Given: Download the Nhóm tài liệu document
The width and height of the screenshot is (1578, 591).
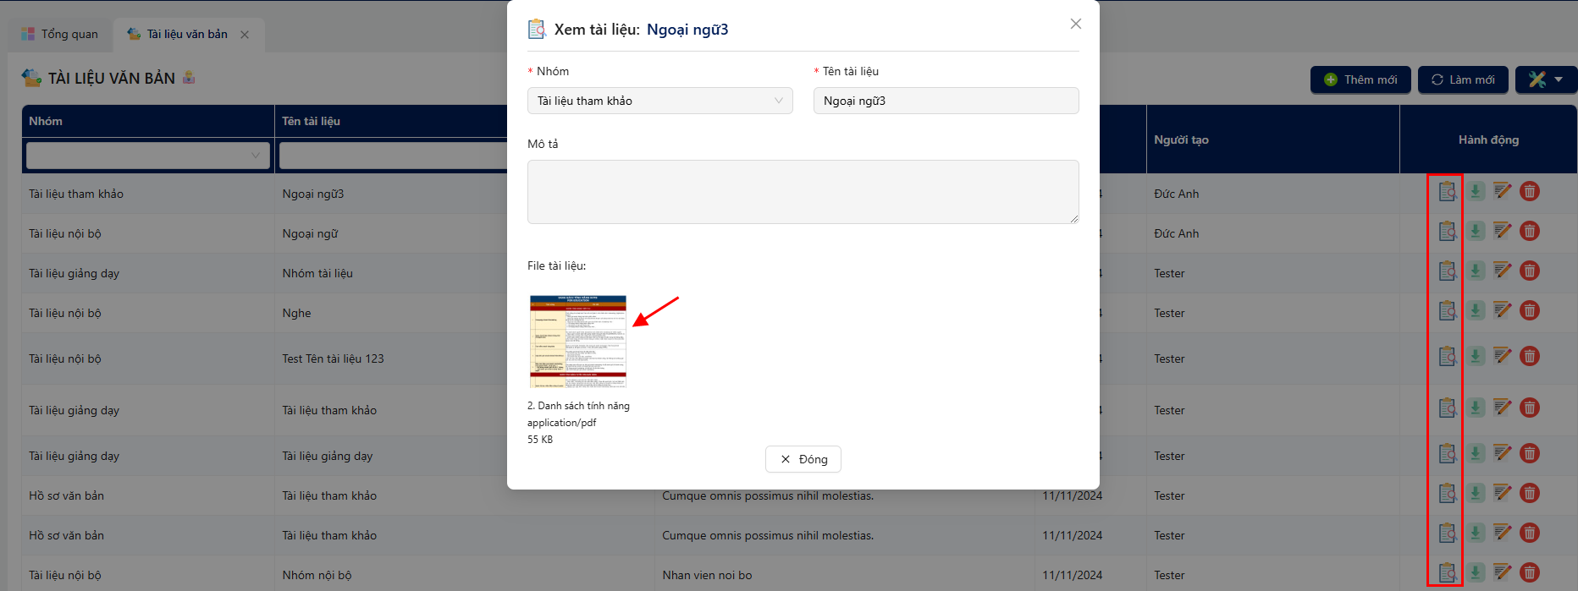Looking at the screenshot, I should point(1476,271).
